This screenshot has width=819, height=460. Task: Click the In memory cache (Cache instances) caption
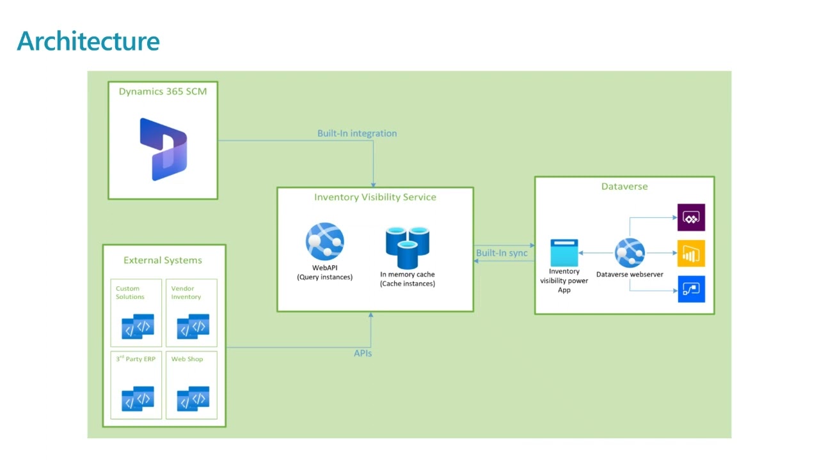coord(408,279)
